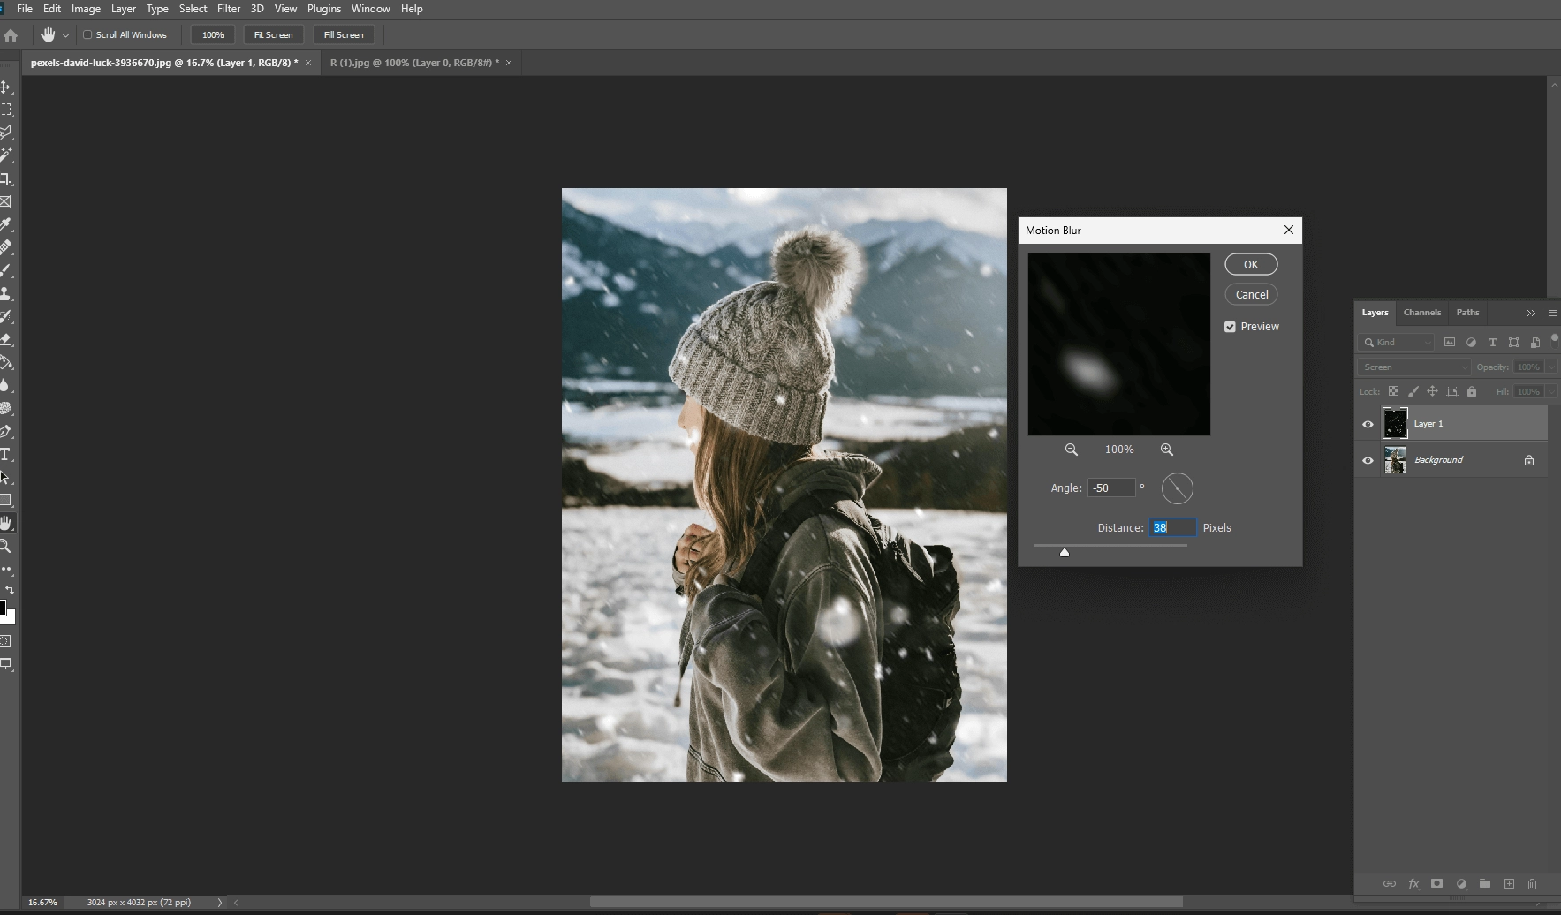Image resolution: width=1561 pixels, height=915 pixels.
Task: Click the add layer style fx icon
Action: click(1413, 883)
